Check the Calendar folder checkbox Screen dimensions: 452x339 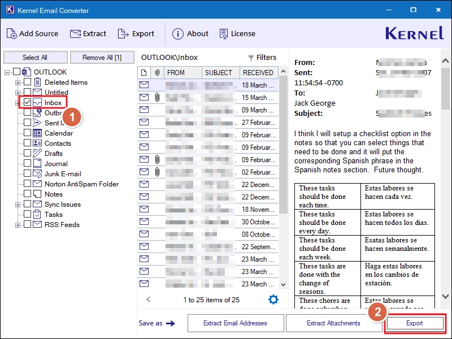tap(27, 133)
